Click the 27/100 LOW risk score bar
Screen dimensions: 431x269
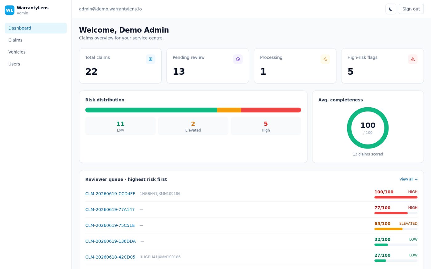[396, 261]
